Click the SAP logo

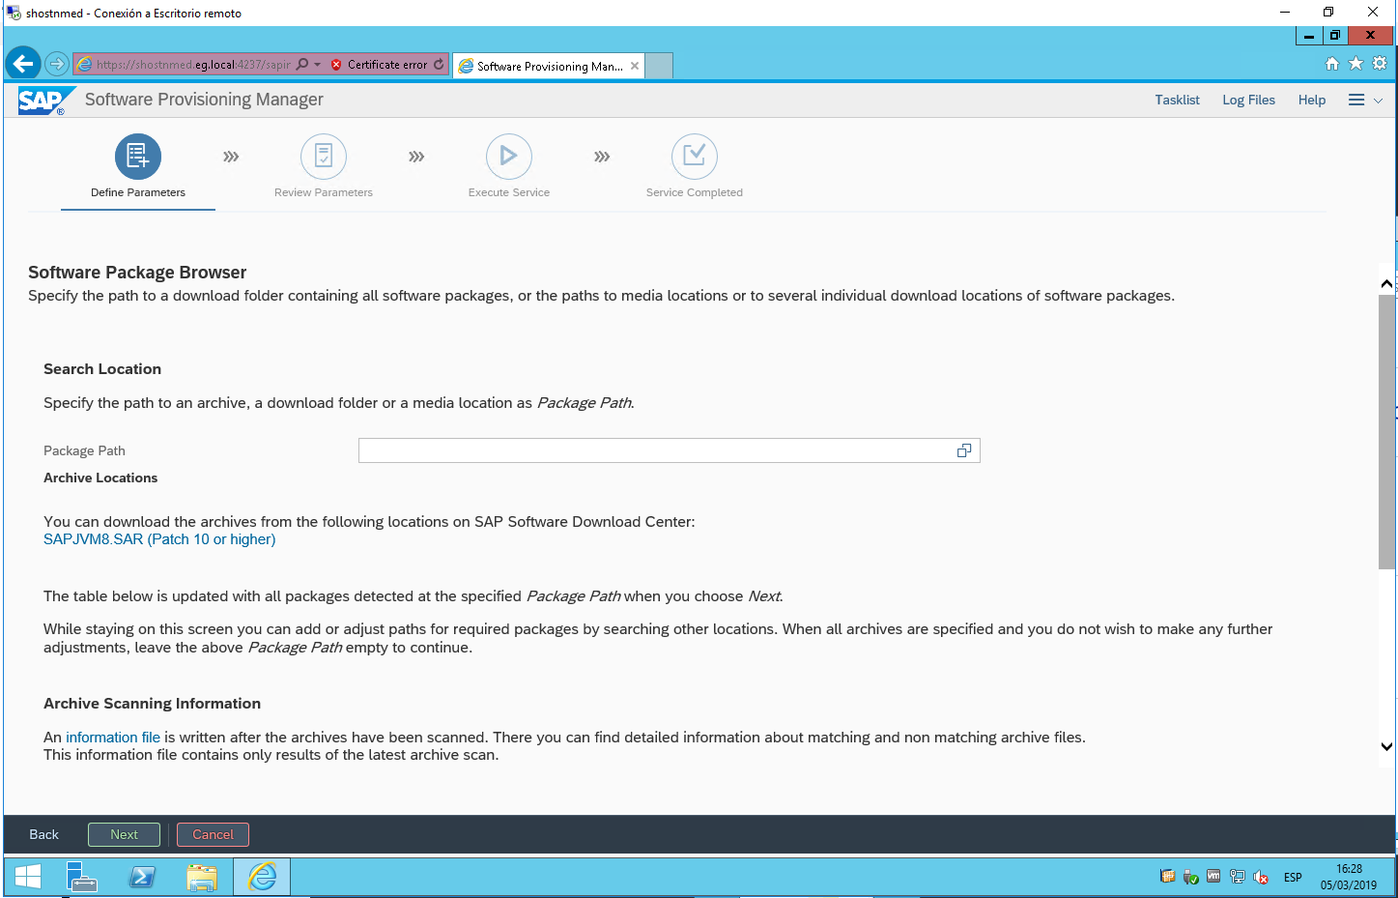[x=44, y=101]
